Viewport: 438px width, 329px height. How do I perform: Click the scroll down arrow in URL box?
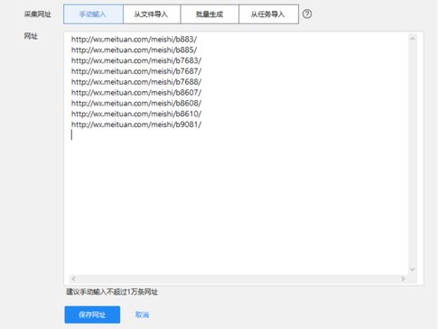pos(413,270)
